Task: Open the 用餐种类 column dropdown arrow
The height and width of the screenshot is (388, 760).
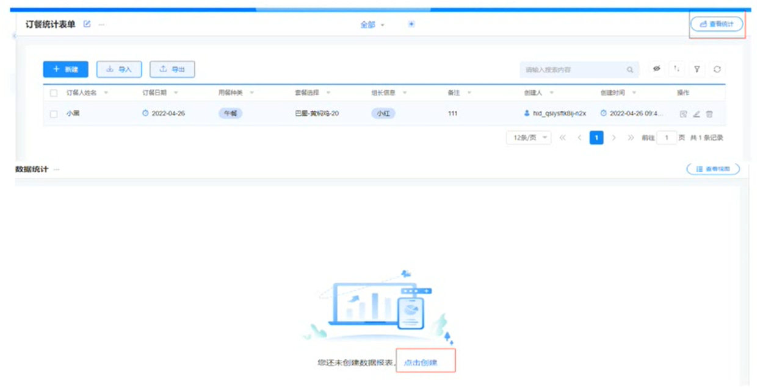Action: click(252, 93)
